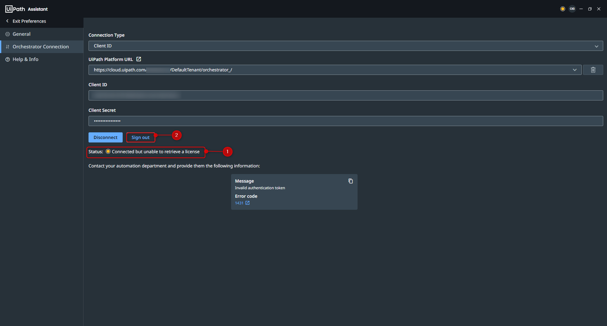Click the UiPath Platform URL input field
Screen dimensions: 607x326
click(x=335, y=70)
